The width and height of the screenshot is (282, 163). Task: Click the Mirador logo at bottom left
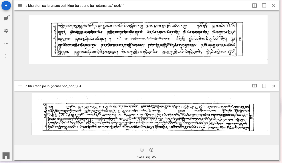click(6, 156)
